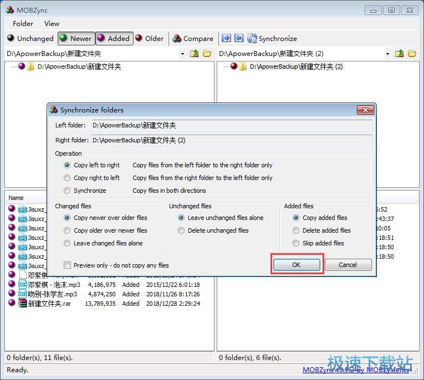
Task: Toggle the Unchanged files filter
Action: (30, 38)
